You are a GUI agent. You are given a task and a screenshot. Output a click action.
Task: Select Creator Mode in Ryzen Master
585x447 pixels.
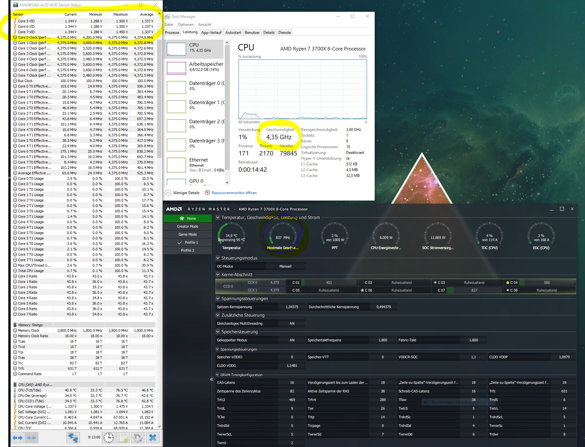(x=188, y=226)
